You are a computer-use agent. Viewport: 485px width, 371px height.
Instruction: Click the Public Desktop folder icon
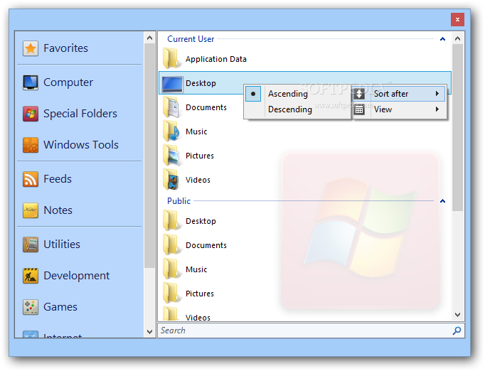[x=171, y=220]
